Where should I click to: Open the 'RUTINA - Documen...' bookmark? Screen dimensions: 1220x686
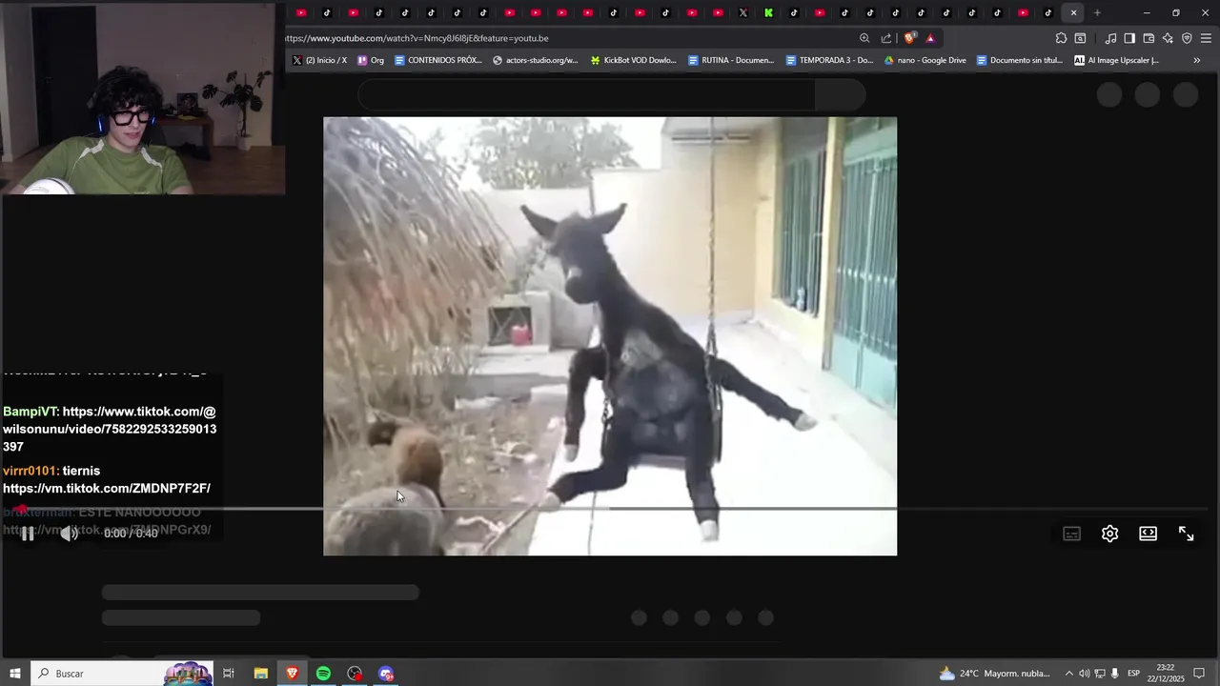(x=731, y=60)
